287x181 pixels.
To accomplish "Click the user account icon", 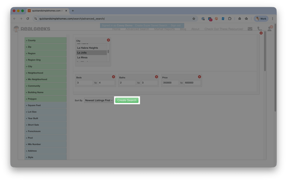I will click(x=269, y=29).
